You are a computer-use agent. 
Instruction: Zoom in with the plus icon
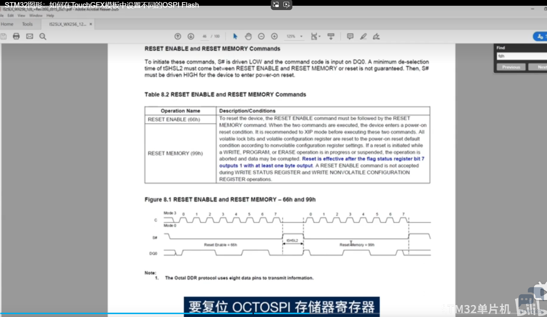274,36
